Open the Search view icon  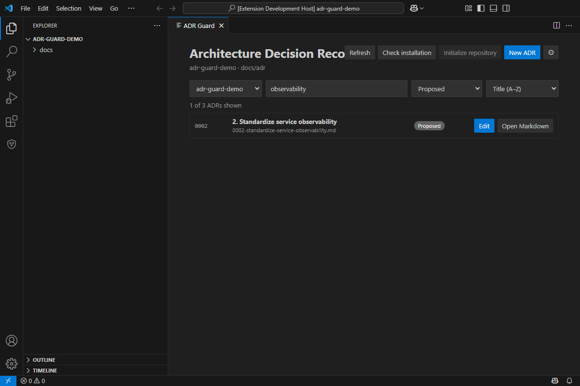[x=12, y=52]
